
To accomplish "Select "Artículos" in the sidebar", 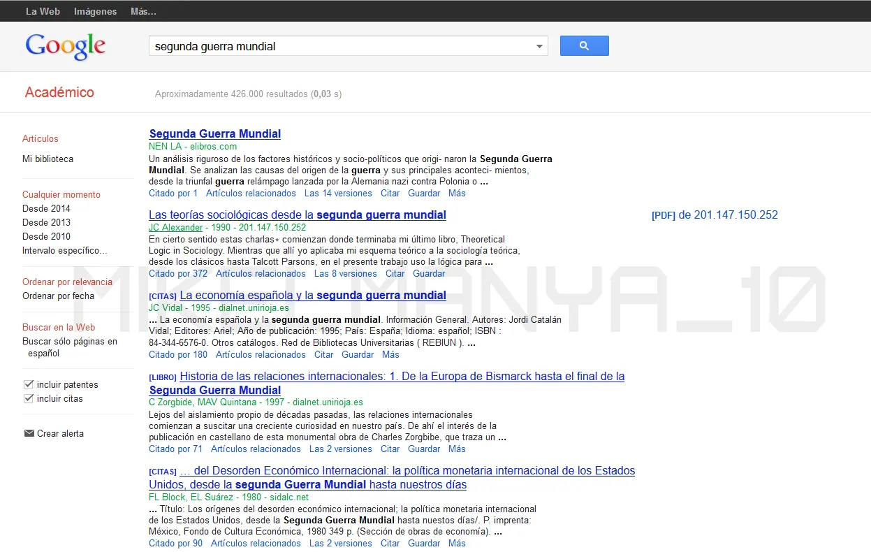I will pos(41,138).
